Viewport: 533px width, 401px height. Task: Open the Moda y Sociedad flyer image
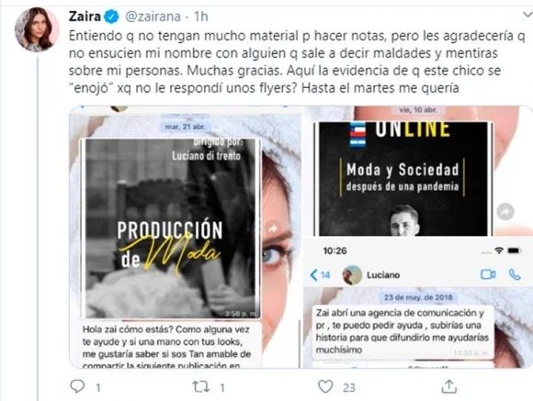coord(403,179)
